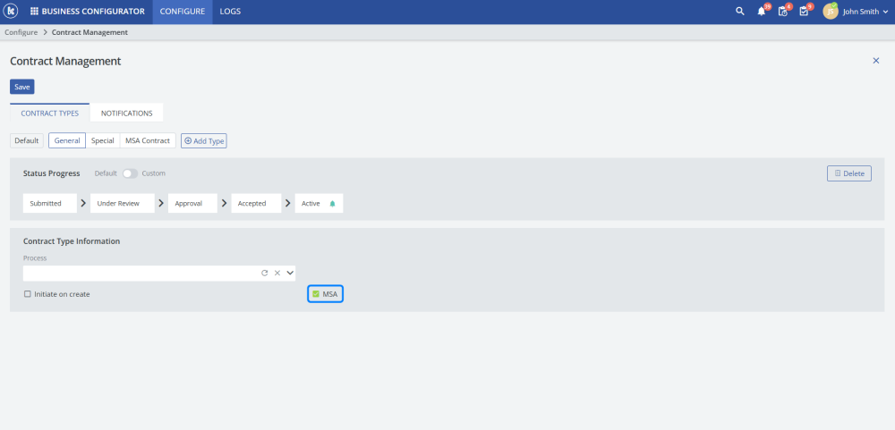Check the Initiate on create checkbox
The image size is (895, 430).
tap(28, 294)
